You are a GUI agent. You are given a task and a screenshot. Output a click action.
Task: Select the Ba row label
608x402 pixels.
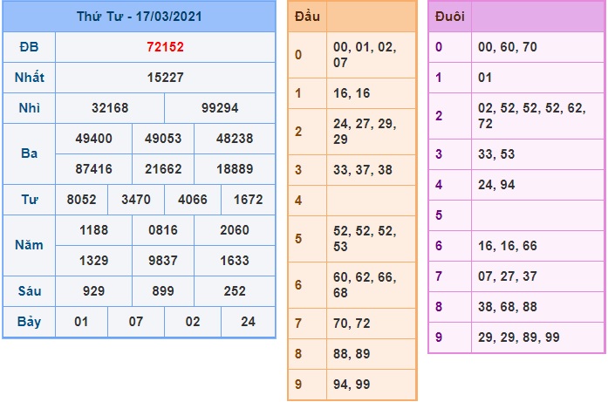29,153
